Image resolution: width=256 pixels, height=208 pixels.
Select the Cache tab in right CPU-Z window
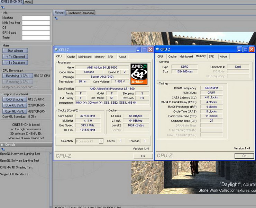pyautogui.click(x=172, y=57)
